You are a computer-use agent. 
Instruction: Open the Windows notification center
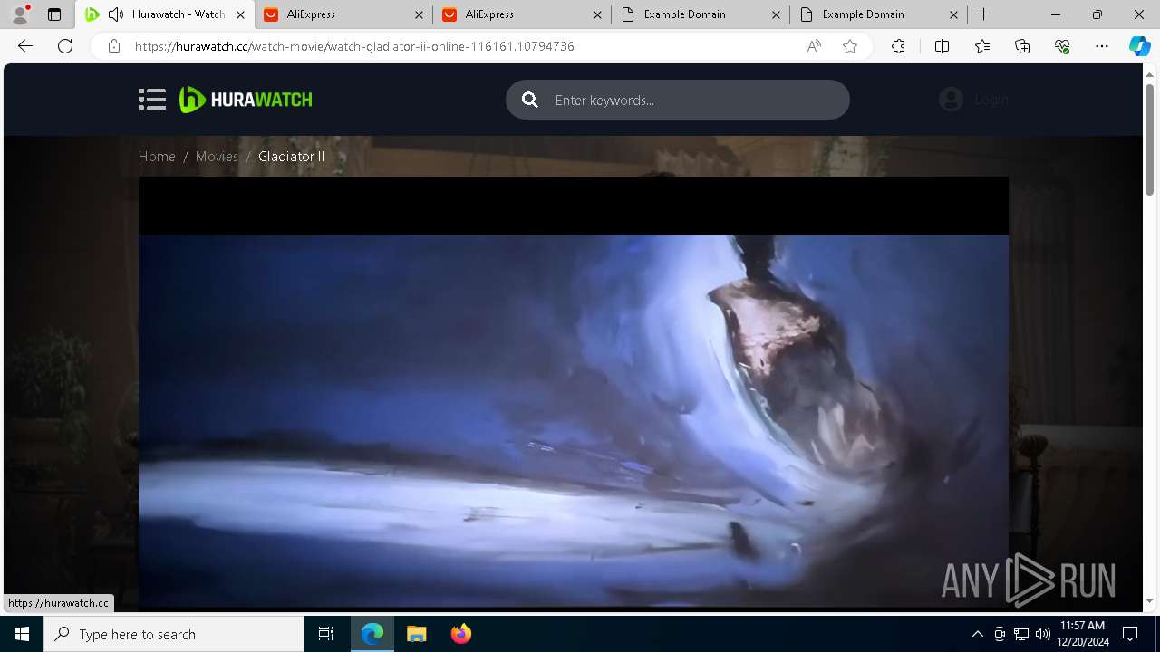coord(1130,634)
